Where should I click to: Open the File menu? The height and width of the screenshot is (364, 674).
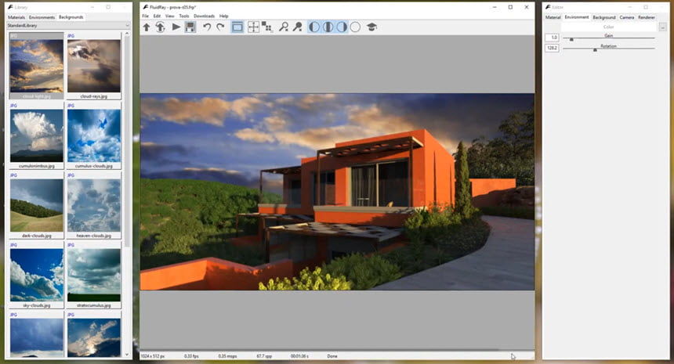tap(145, 16)
